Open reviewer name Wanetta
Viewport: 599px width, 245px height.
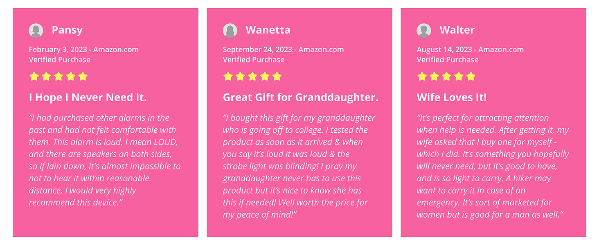point(268,30)
